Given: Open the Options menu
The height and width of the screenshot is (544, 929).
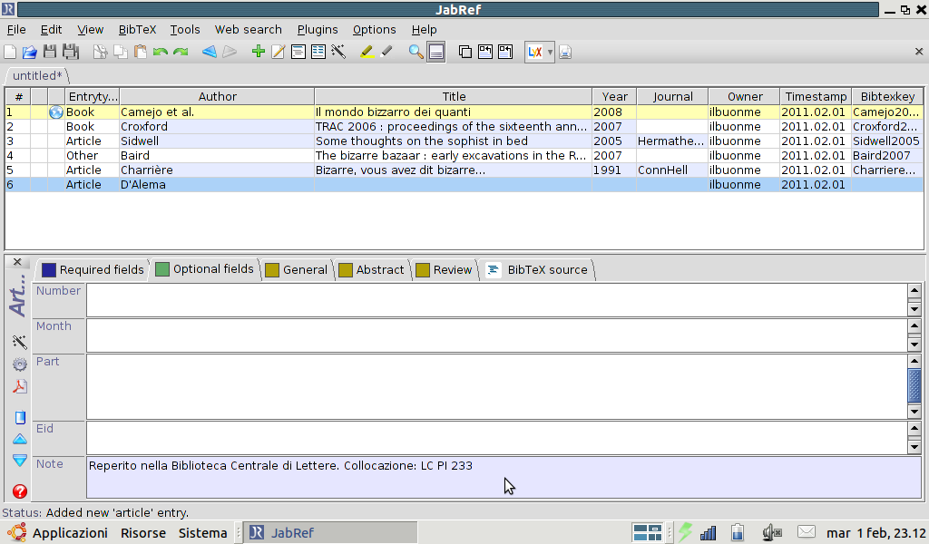Looking at the screenshot, I should pyautogui.click(x=375, y=30).
